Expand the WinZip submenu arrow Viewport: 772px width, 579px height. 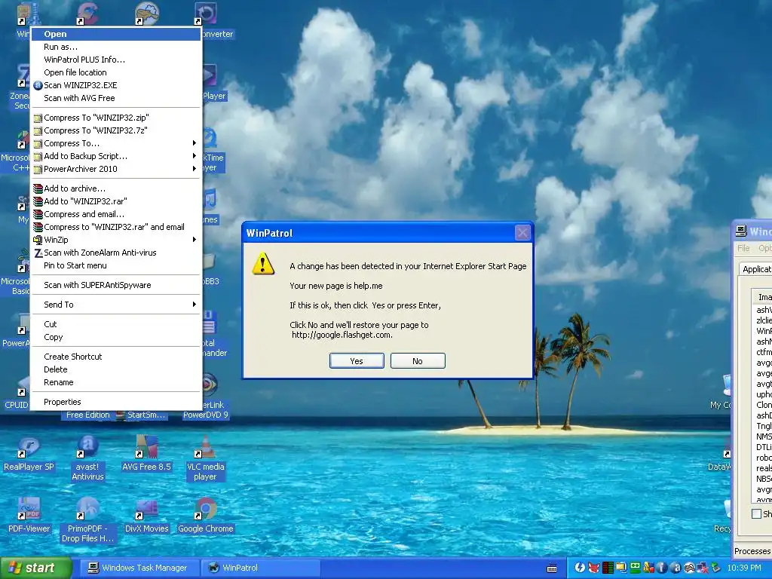(x=195, y=240)
